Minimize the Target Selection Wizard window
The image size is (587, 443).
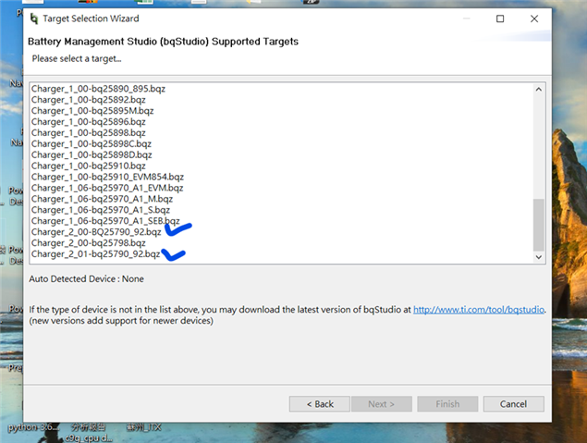(x=467, y=18)
